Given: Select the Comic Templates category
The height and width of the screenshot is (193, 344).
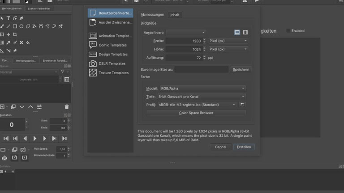Looking at the screenshot, I should click(x=112, y=45).
